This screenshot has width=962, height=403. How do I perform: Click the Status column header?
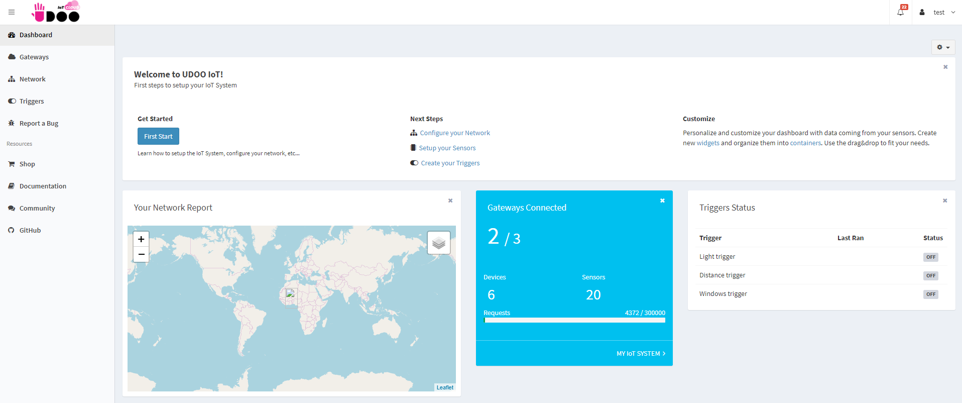933,238
